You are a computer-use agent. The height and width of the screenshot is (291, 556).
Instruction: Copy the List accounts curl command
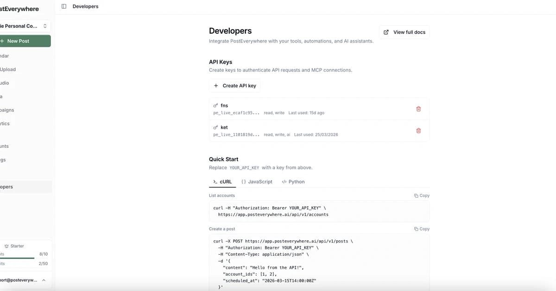tap(421, 195)
